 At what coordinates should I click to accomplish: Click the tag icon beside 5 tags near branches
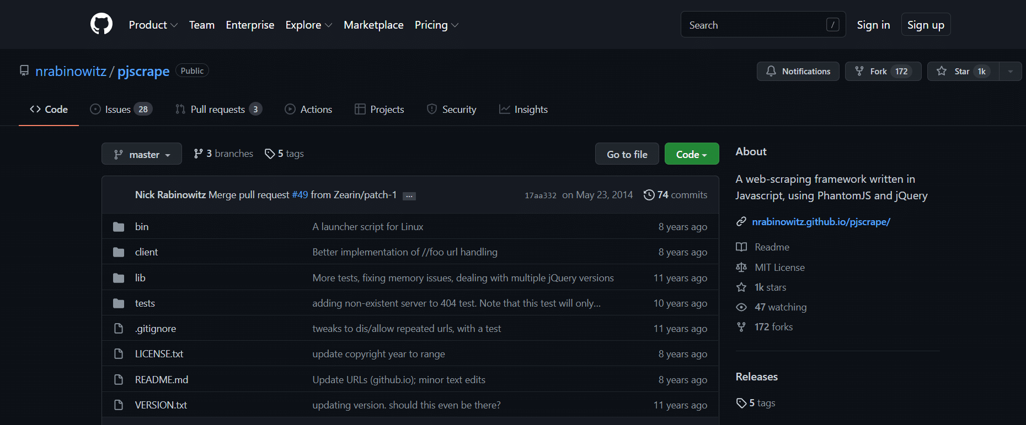[x=270, y=154]
